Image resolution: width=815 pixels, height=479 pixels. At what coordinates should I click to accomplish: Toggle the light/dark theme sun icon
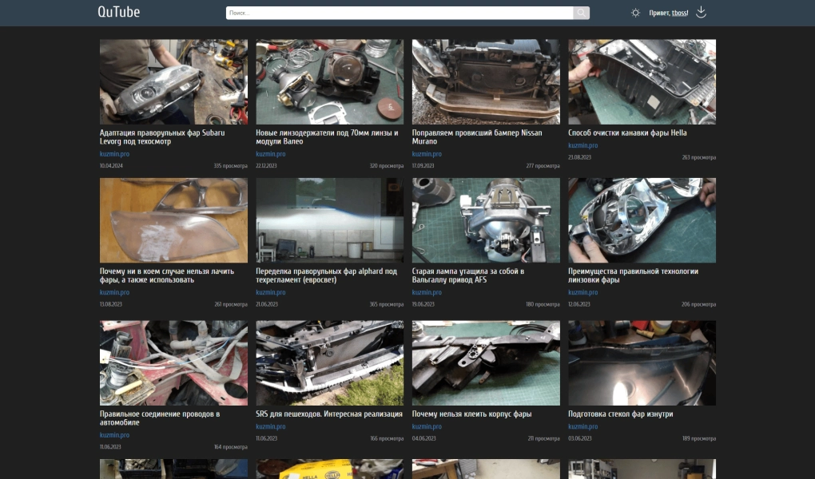[x=635, y=13]
